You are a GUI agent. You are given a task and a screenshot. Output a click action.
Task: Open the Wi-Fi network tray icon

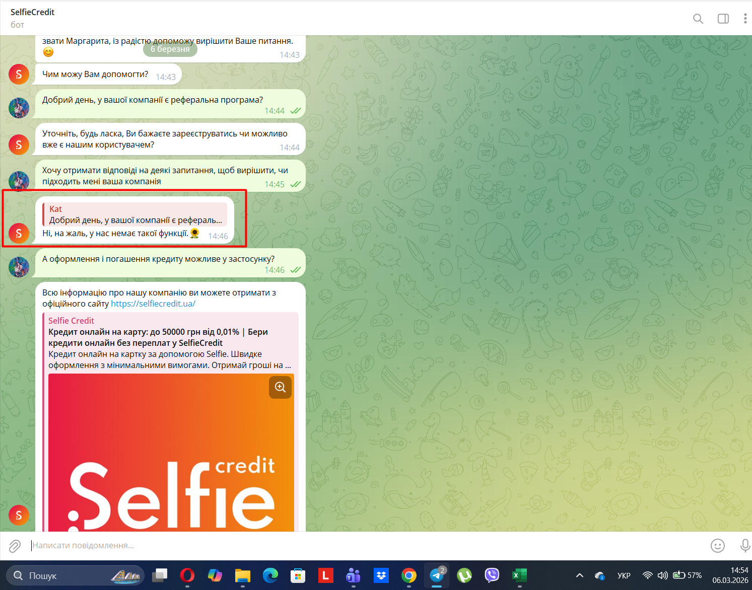(648, 575)
